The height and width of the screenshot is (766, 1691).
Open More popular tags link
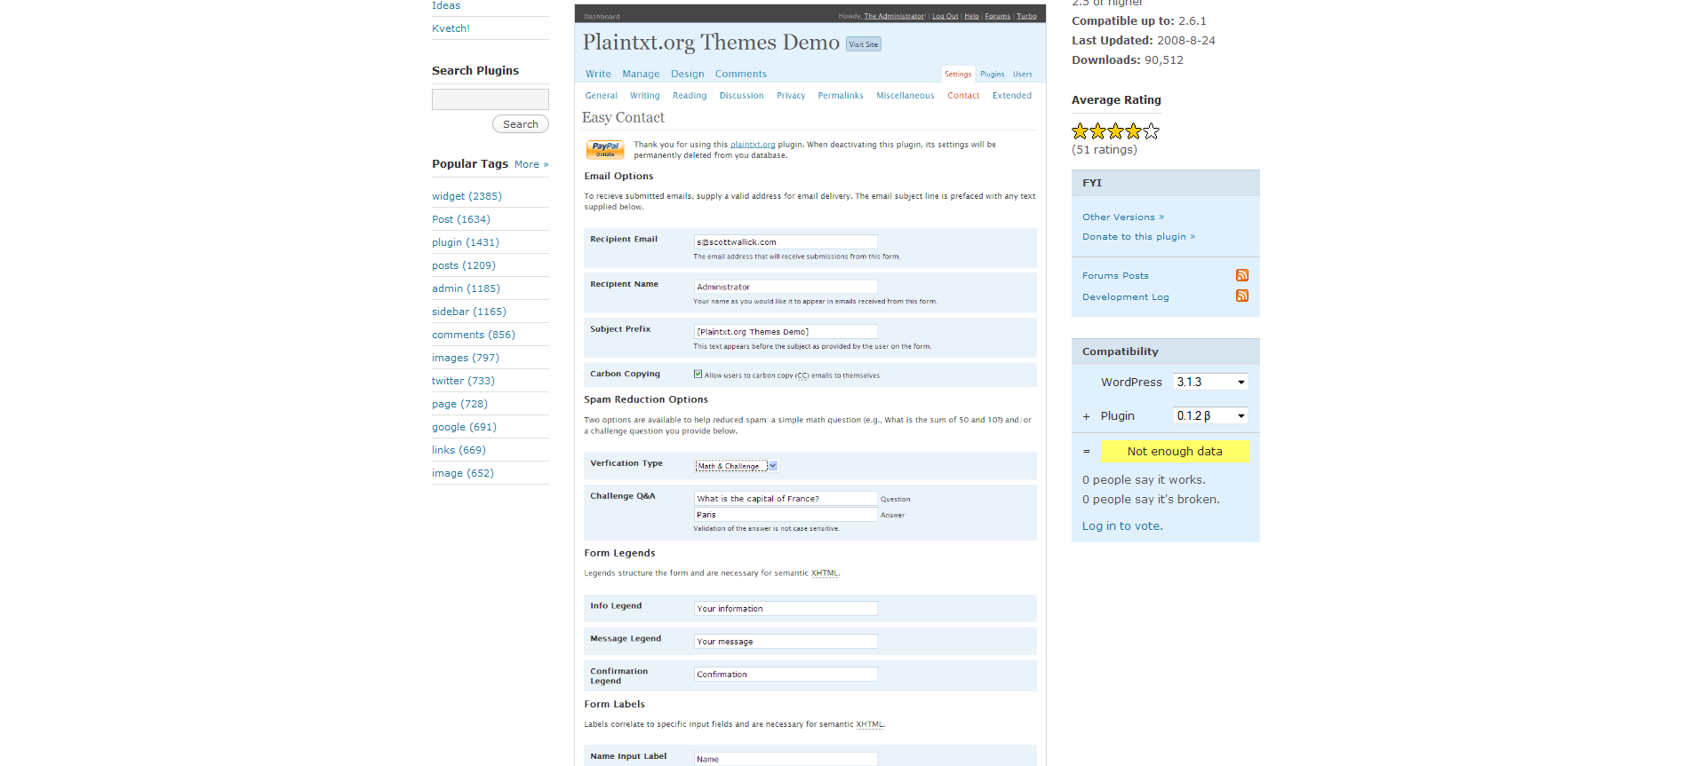pyautogui.click(x=531, y=164)
